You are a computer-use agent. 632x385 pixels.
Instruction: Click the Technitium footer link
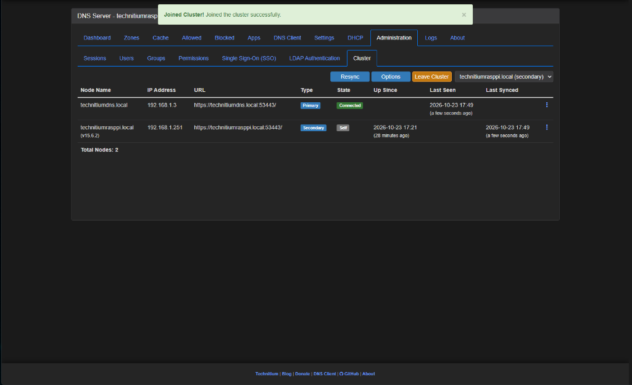[x=267, y=374]
